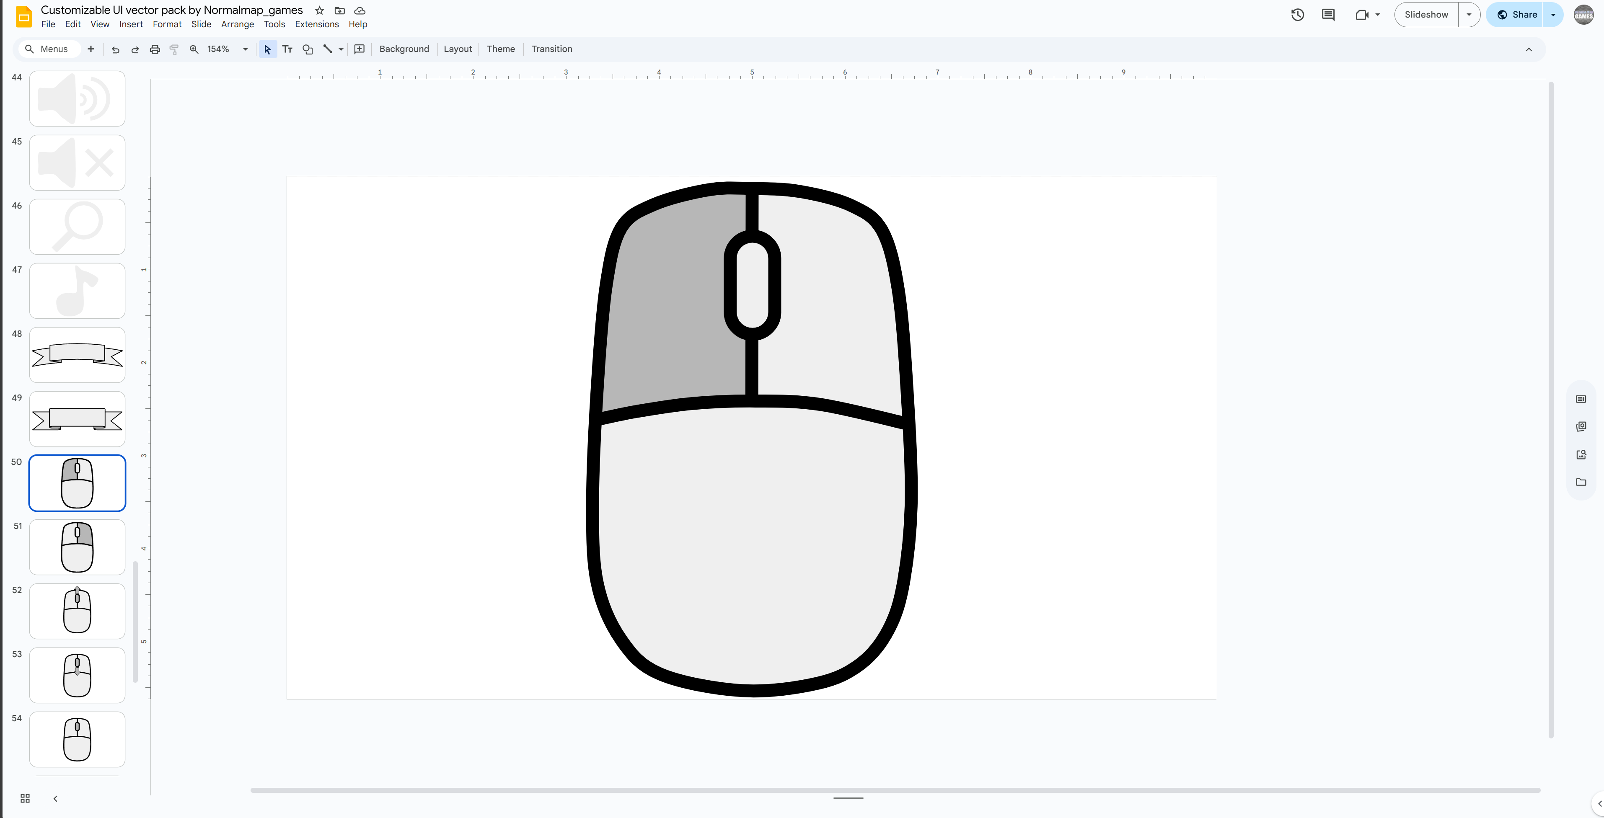The width and height of the screenshot is (1604, 818).
Task: Switch to grid view
Action: click(25, 798)
